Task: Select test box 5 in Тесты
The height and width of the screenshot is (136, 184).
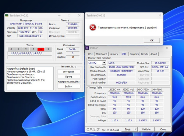Action: (x=48, y=49)
